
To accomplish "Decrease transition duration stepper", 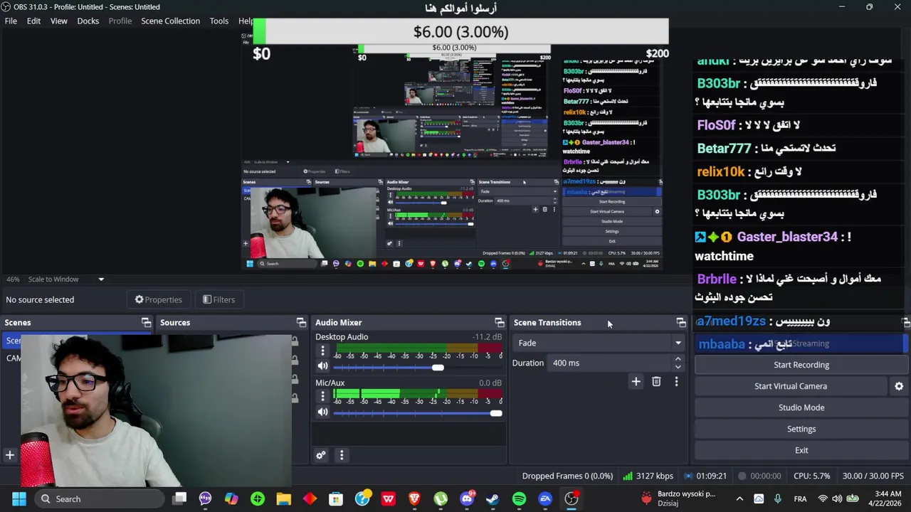I will point(678,367).
